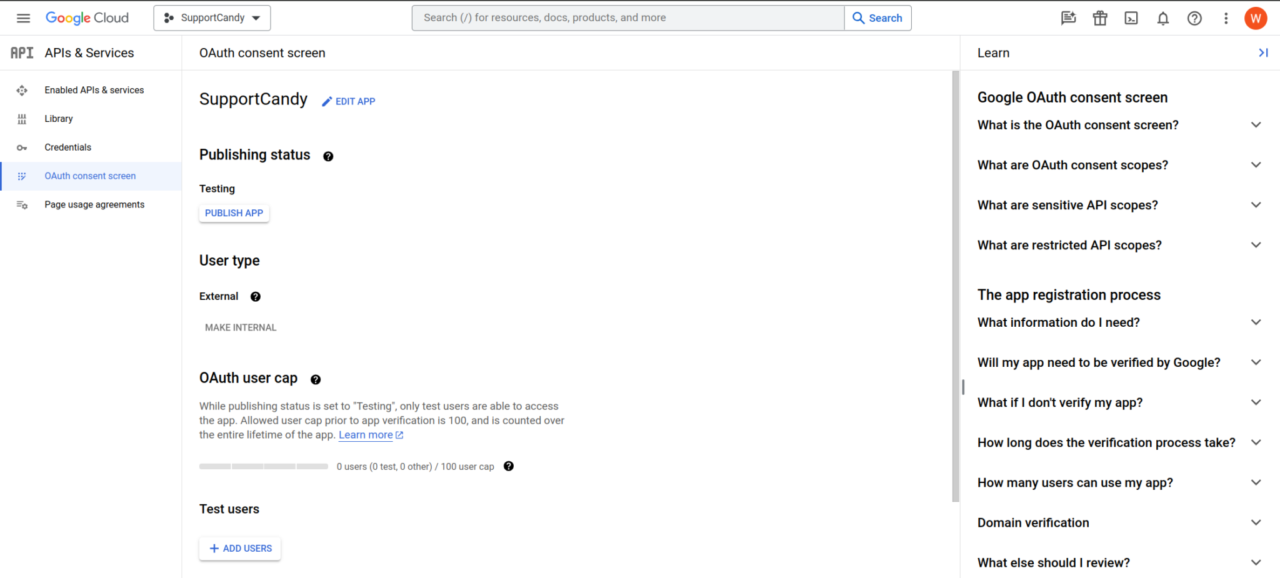Image resolution: width=1280 pixels, height=578 pixels.
Task: Open the three-dot more options icon
Action: 1226,18
